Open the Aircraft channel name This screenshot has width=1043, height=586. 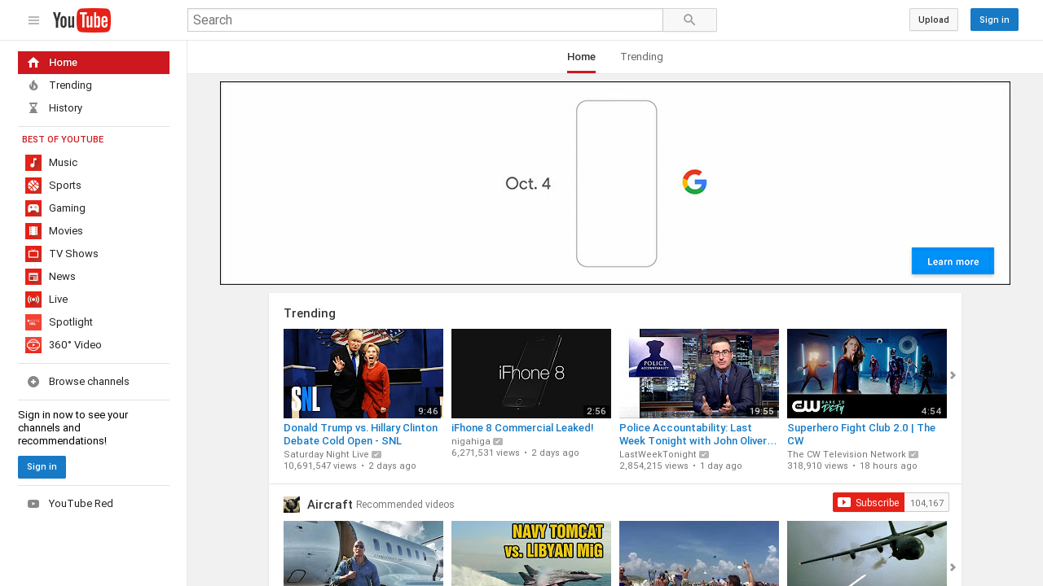click(x=330, y=505)
